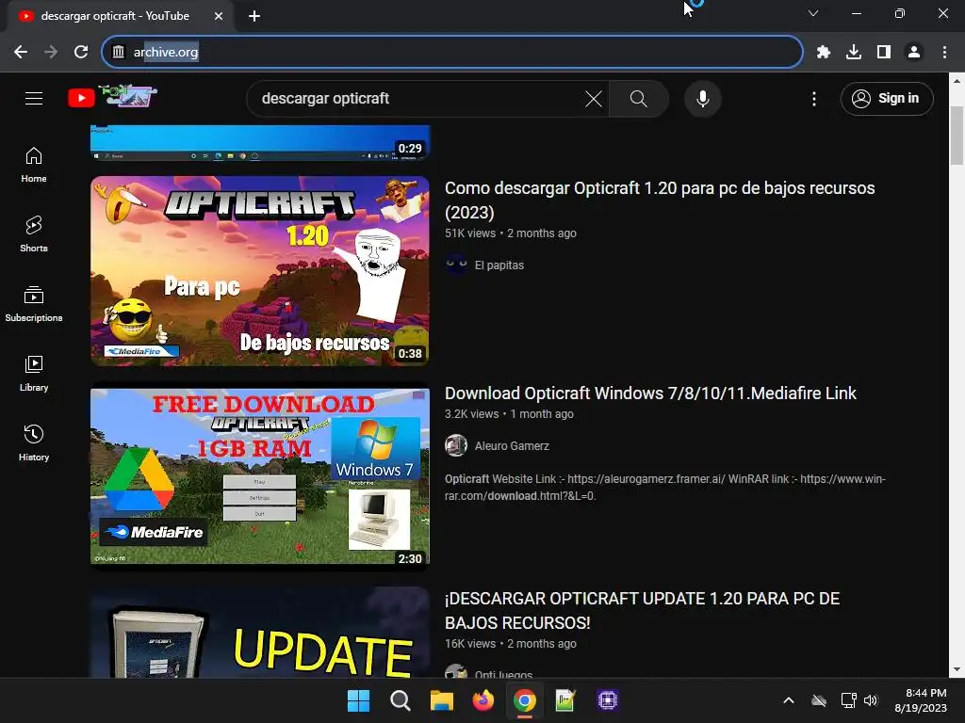
Task: Open network status tray icon
Action: coord(848,700)
